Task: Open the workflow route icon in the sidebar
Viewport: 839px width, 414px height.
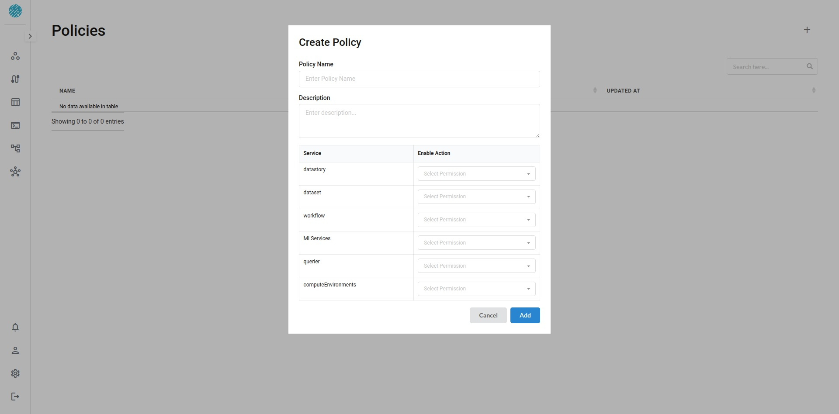Action: (15, 79)
